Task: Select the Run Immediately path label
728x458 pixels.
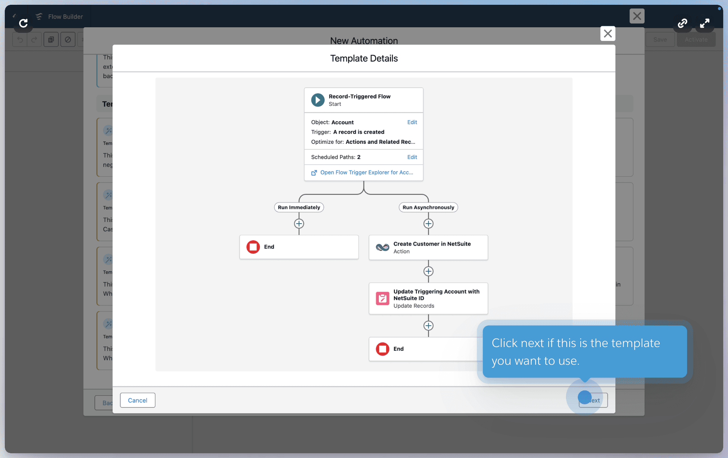Action: pos(299,207)
